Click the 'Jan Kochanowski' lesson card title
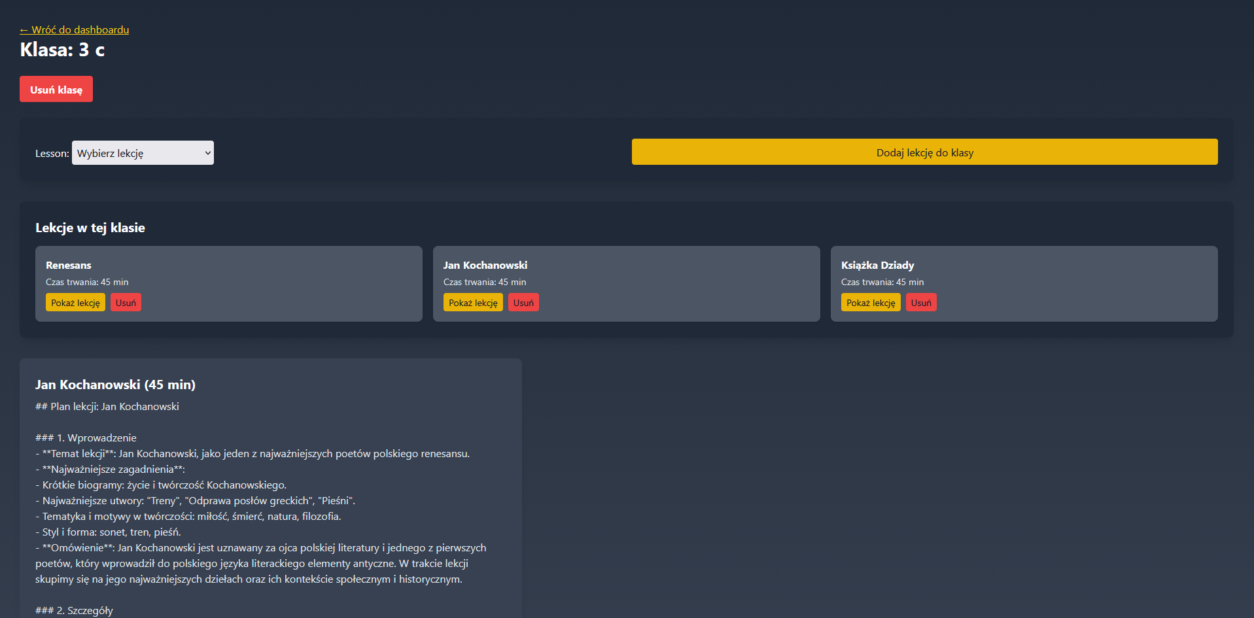 (485, 266)
